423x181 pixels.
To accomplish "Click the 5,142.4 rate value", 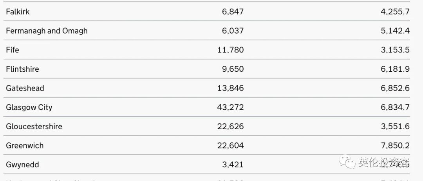I will 395,31.
